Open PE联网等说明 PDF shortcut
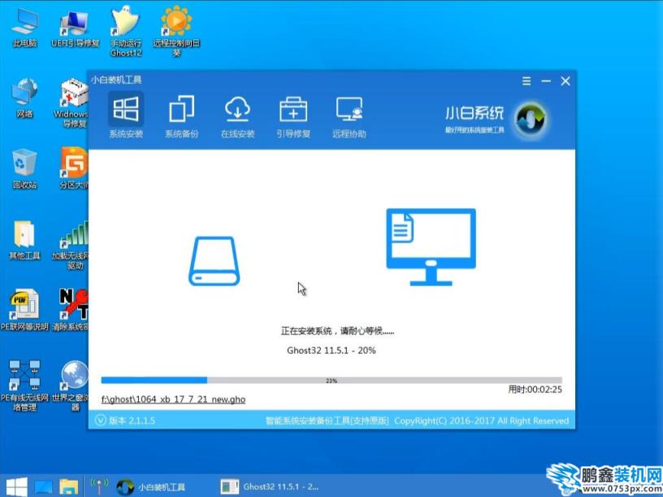 tap(24, 310)
